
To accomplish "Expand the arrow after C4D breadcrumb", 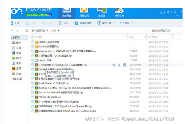I will (58, 31).
